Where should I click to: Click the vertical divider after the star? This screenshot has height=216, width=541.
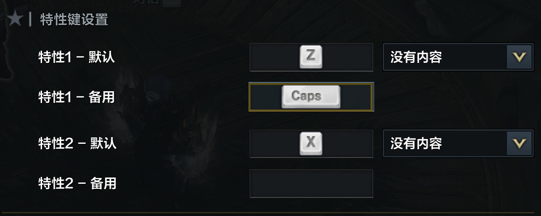30,20
